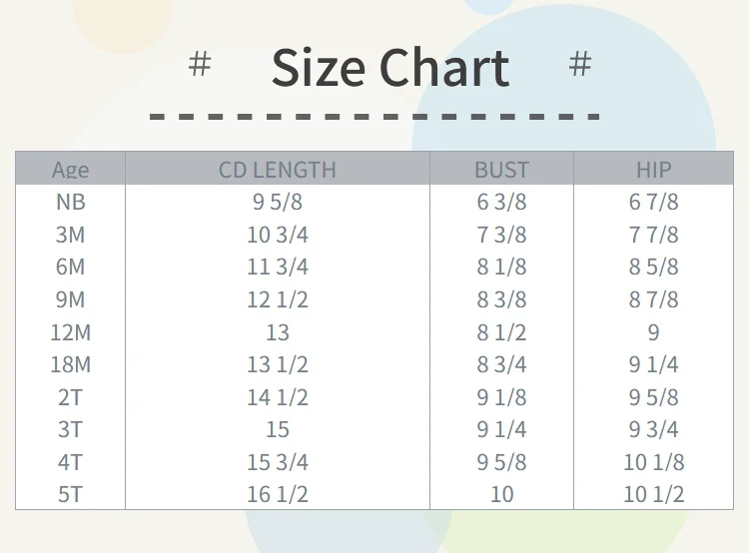This screenshot has height=553, width=749.
Task: Click the BUST column header
Action: pos(501,170)
